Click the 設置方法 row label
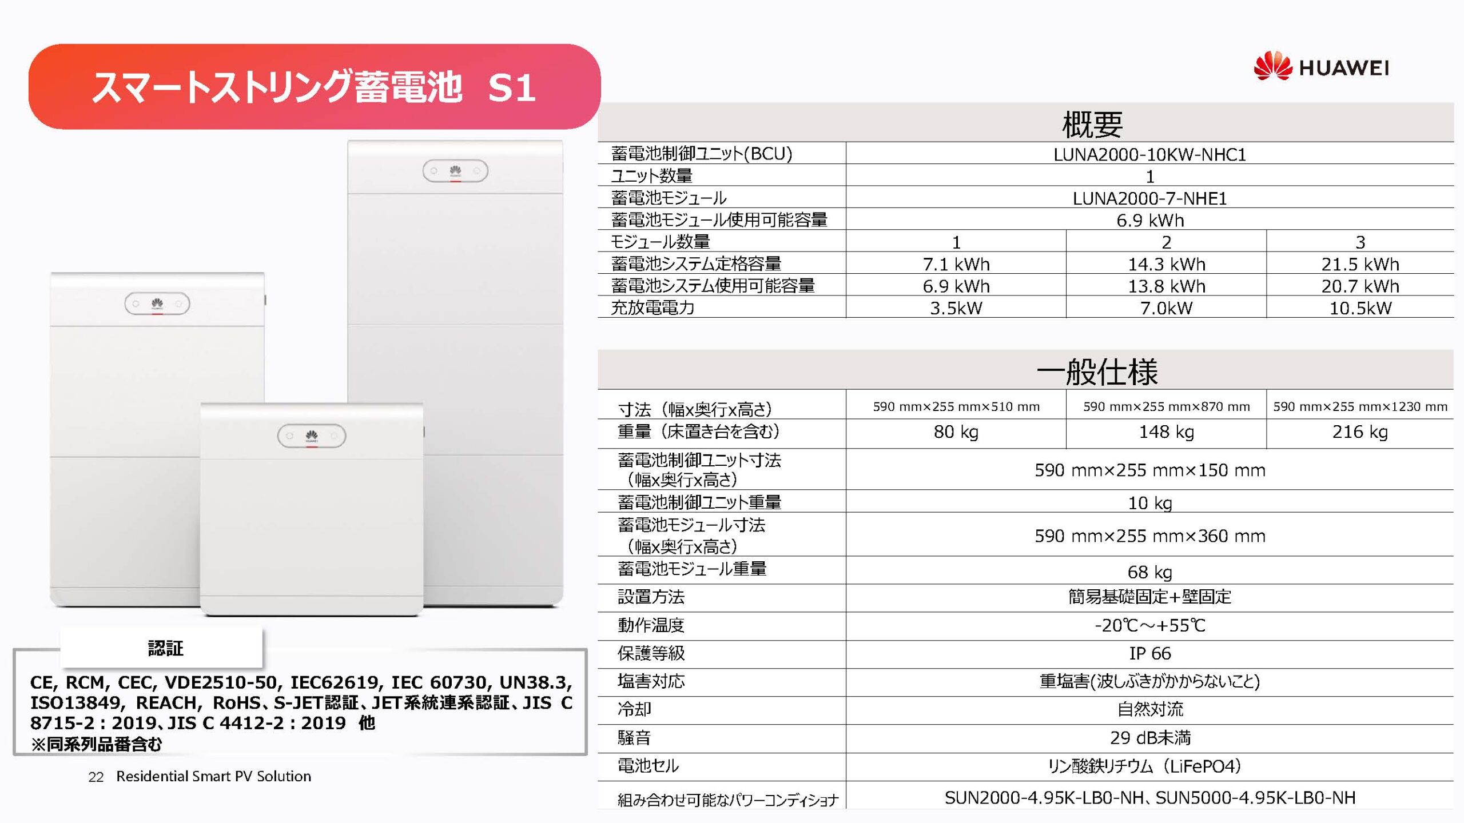1464x823 pixels. [x=651, y=597]
